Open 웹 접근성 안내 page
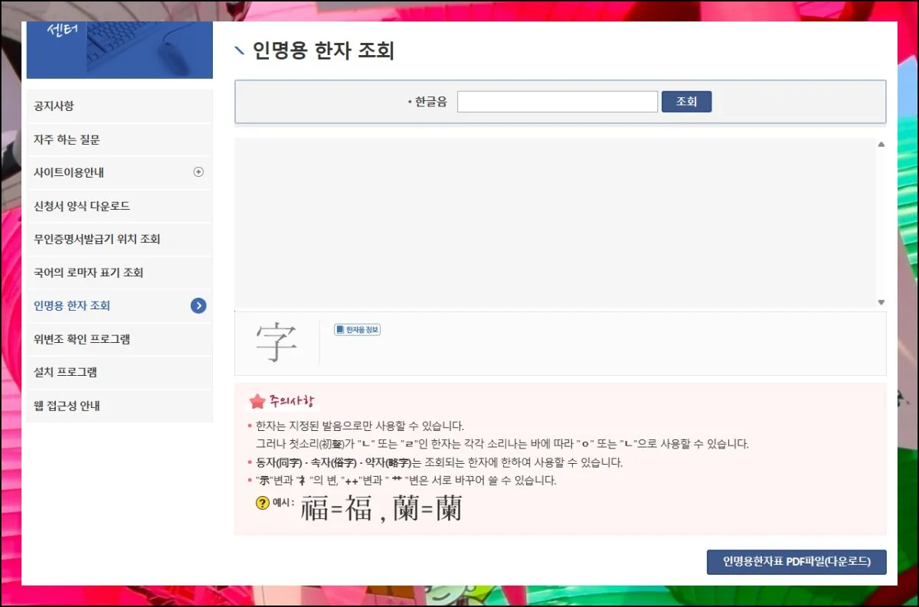Viewport: 919px width, 607px height. point(67,406)
